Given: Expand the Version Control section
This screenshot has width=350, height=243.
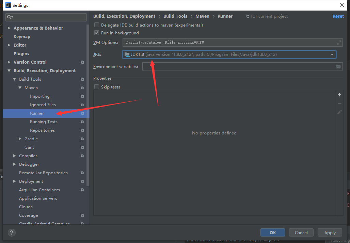Looking at the screenshot, I should point(9,62).
